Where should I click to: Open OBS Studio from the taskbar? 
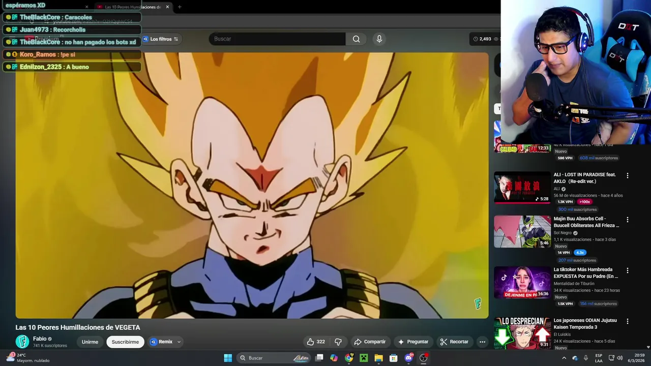click(423, 358)
